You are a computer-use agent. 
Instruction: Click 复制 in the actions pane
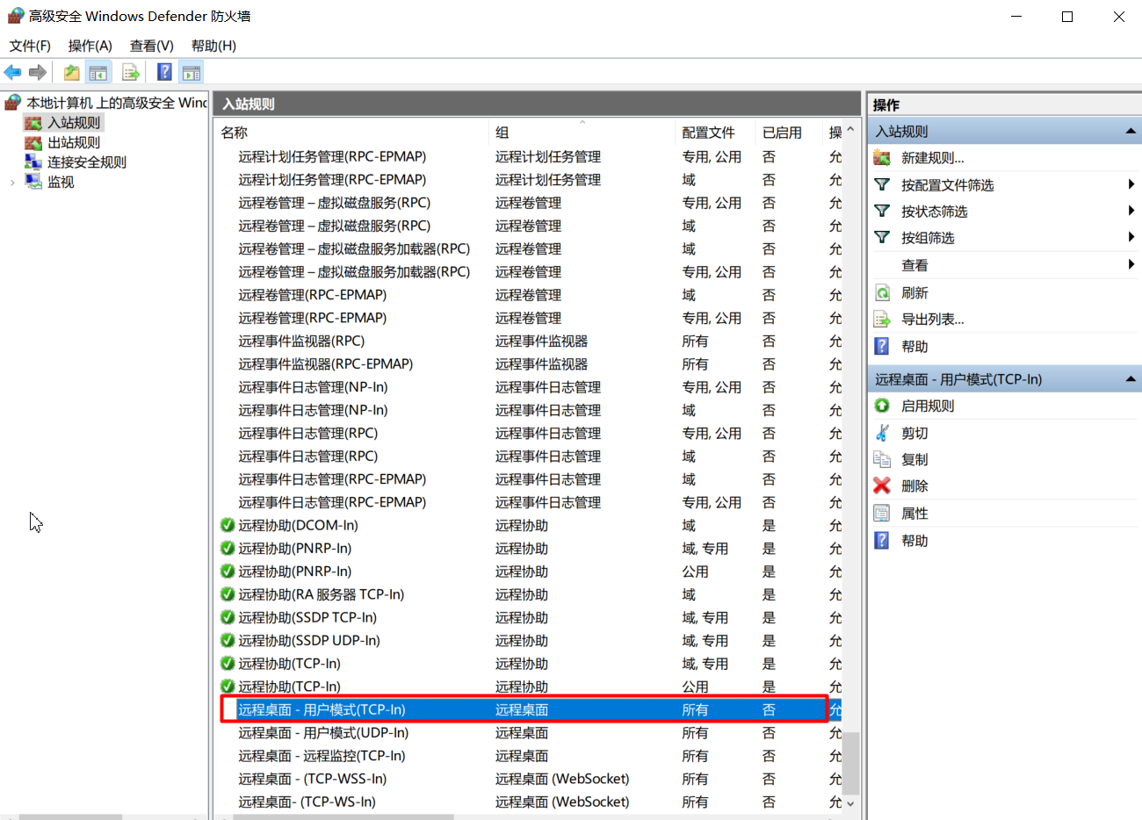pyautogui.click(x=914, y=459)
